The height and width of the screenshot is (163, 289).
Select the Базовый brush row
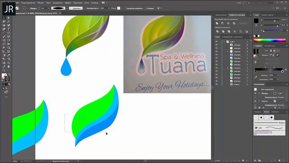pyautogui.click(x=270, y=123)
